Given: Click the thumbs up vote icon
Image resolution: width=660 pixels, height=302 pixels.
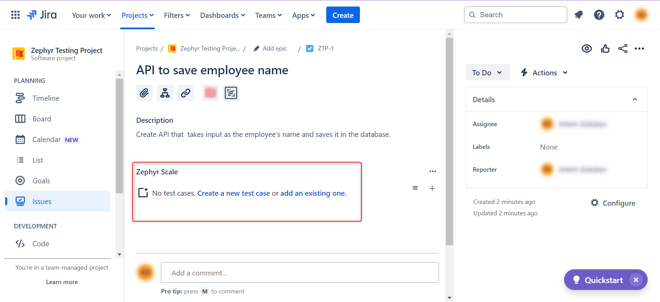Looking at the screenshot, I should click(605, 48).
